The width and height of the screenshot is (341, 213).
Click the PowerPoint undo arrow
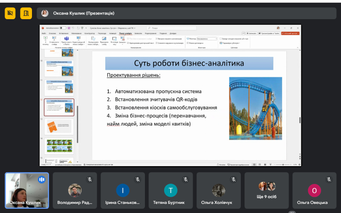point(73,28)
